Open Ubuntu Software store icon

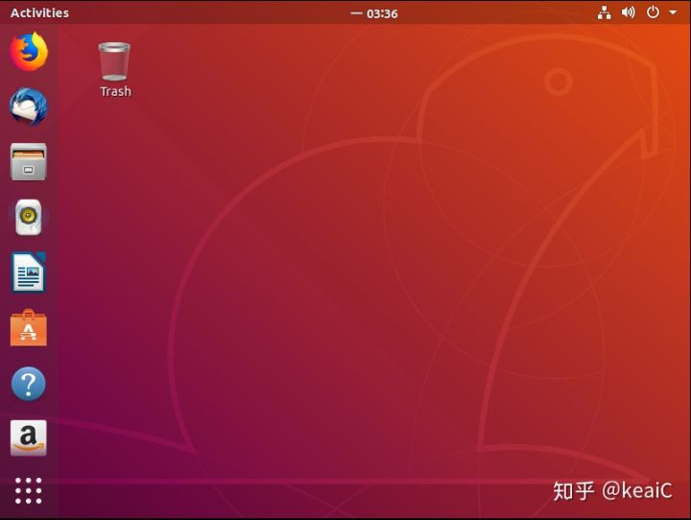29,328
